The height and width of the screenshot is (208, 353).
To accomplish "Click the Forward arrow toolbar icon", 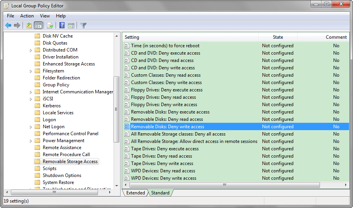I will coord(17,25).
